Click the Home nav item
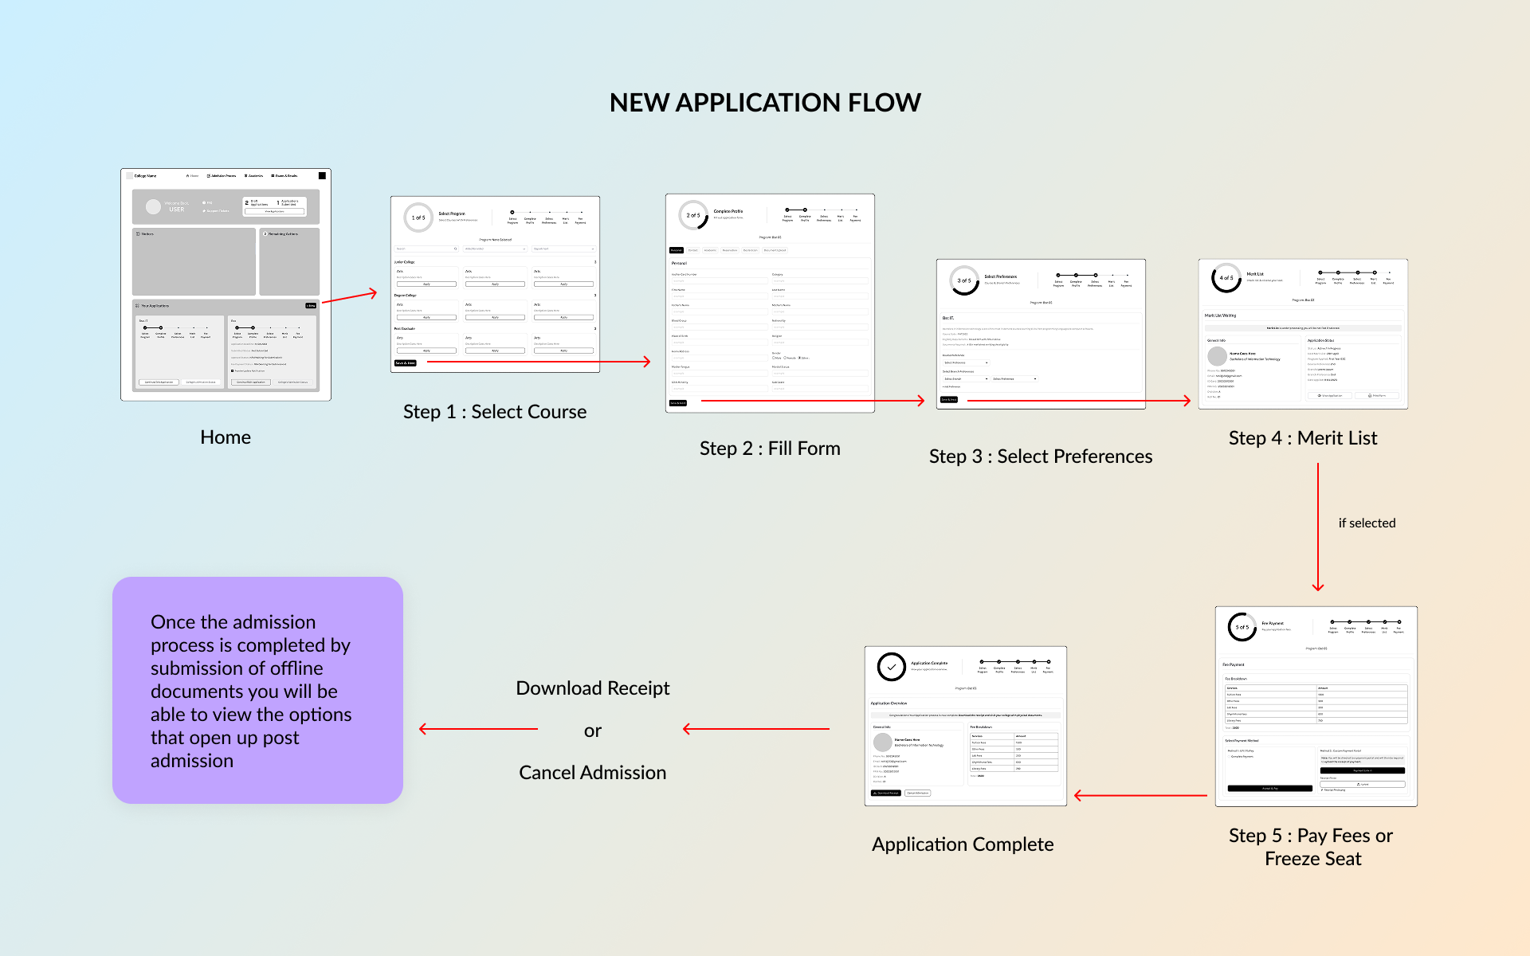The image size is (1530, 956). coord(192,175)
